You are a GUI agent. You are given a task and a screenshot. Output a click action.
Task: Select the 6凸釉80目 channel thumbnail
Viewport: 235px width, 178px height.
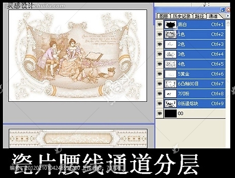click(170, 84)
